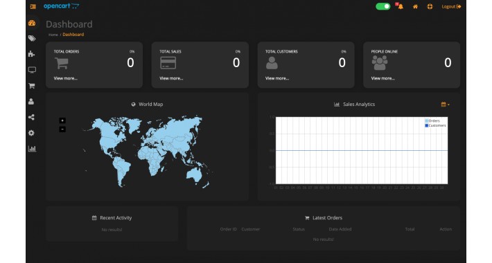Click the Action column header
This screenshot has width=492, height=263.
coord(446,229)
